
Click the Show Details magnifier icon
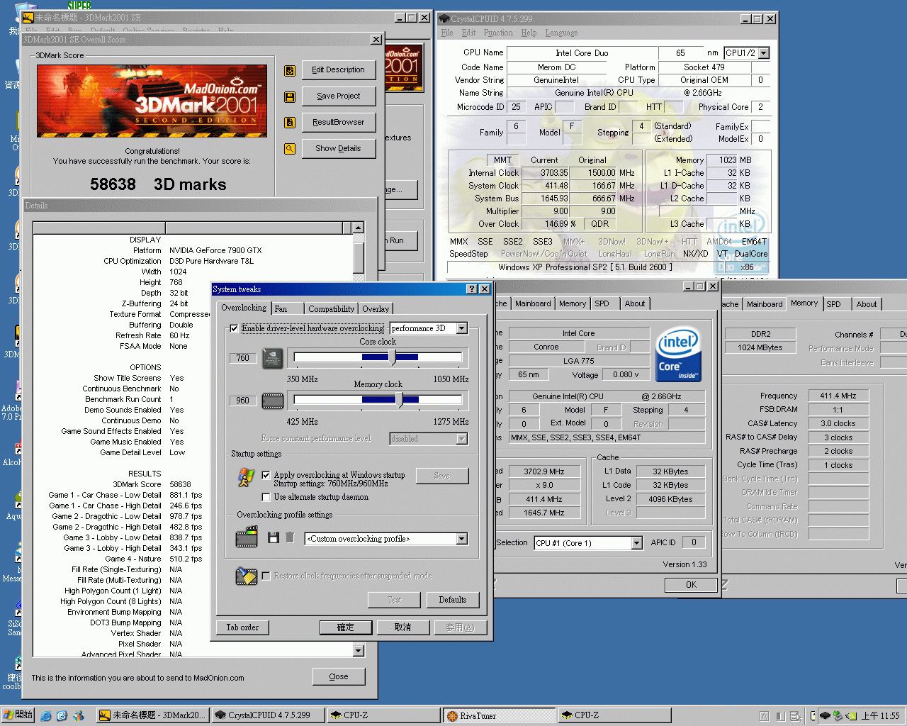(x=290, y=149)
